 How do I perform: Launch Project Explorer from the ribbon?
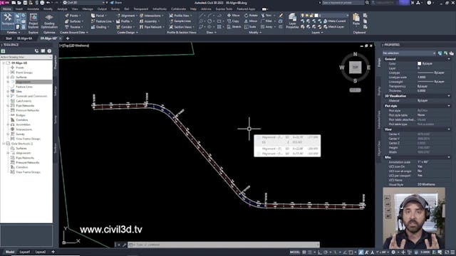click(33, 21)
